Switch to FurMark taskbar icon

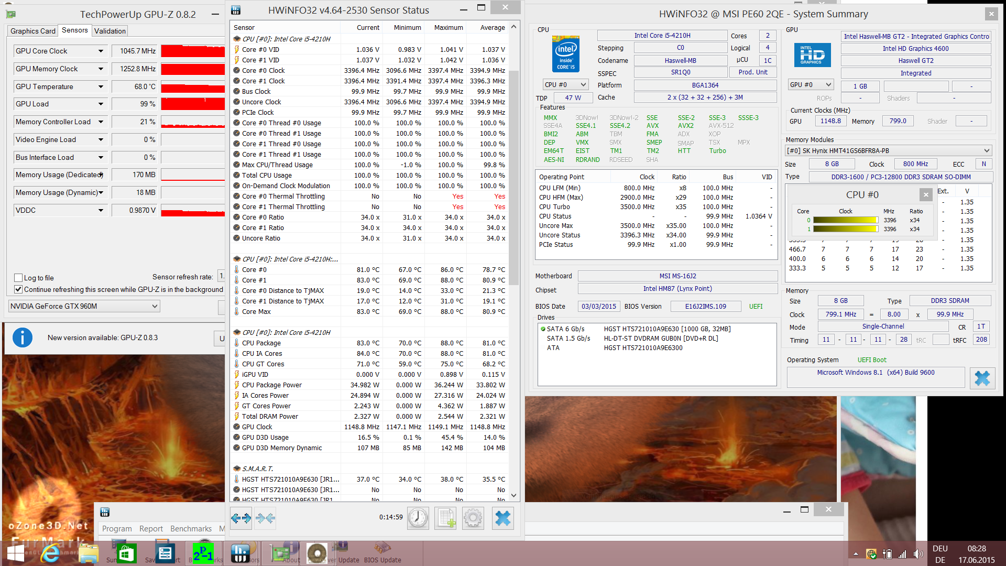[x=316, y=553]
